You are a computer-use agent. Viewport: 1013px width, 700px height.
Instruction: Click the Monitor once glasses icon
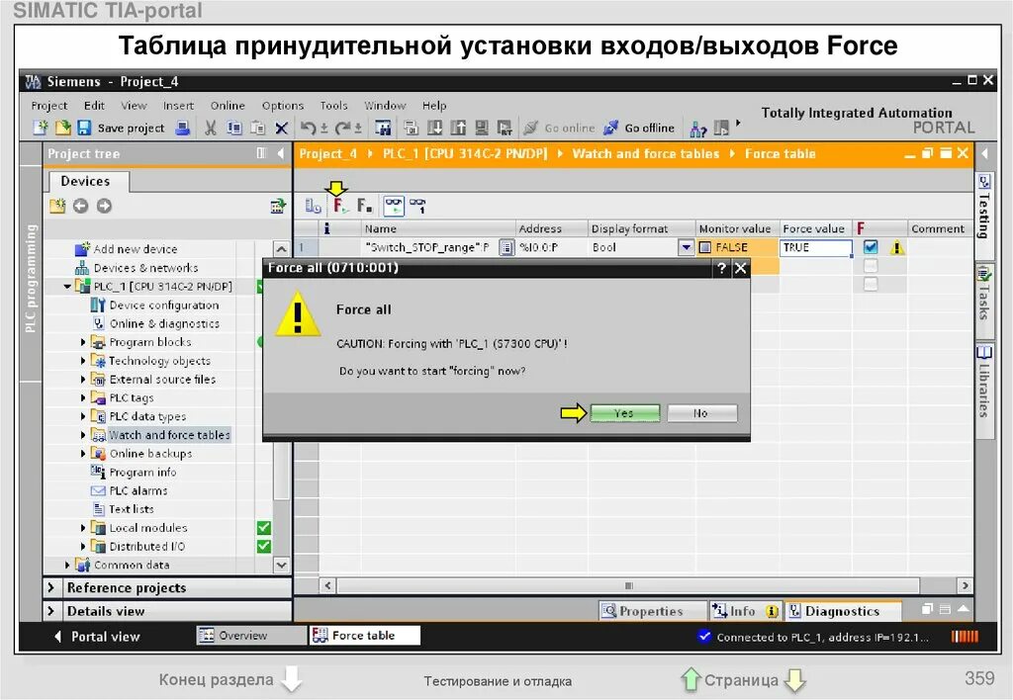(417, 206)
